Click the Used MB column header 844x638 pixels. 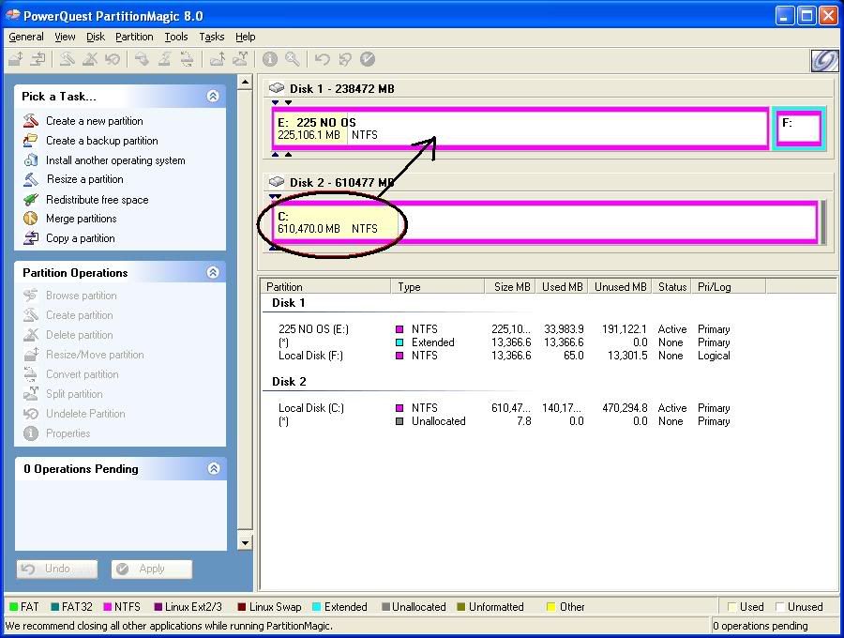coord(562,286)
